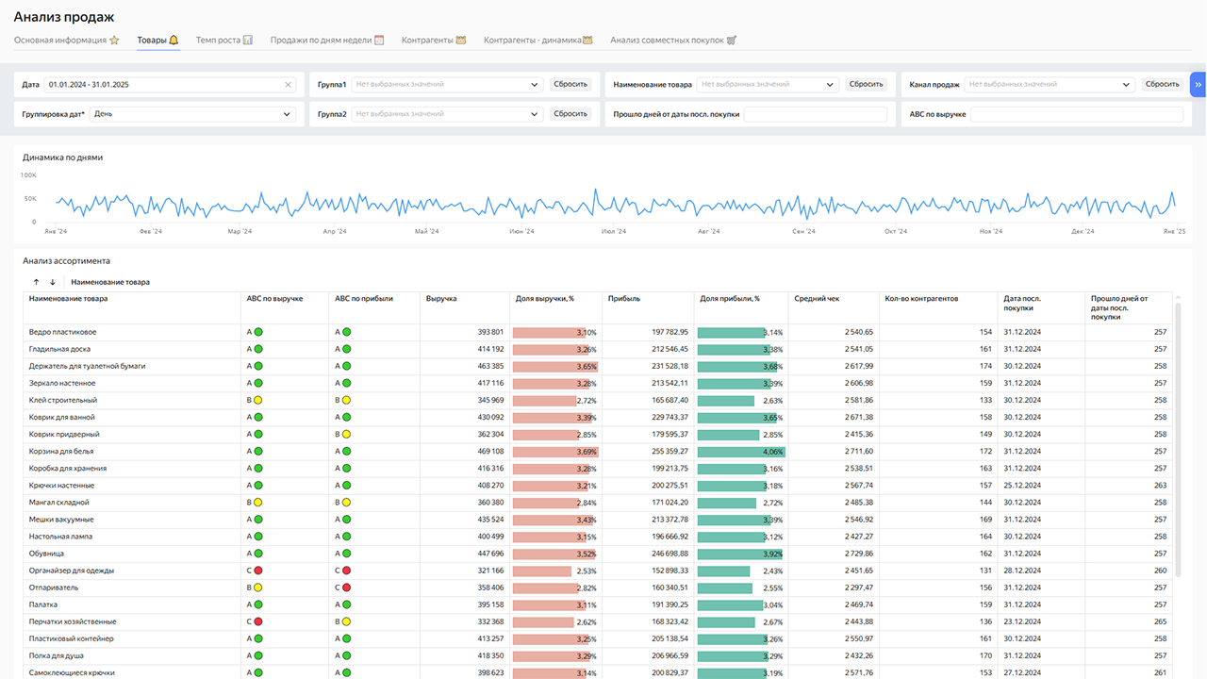Click the calendar icon on Продажи по дням недели
This screenshot has height=679, width=1207.
point(379,41)
